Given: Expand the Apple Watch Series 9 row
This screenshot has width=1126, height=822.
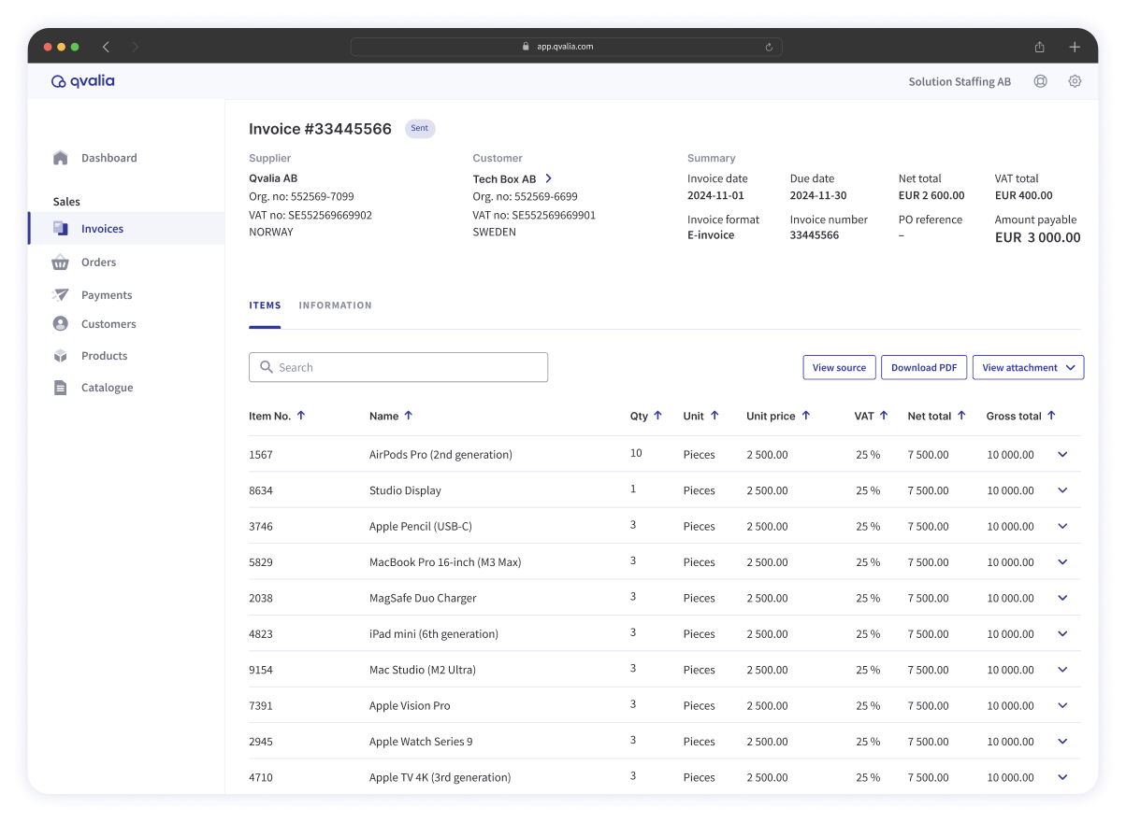Looking at the screenshot, I should click(x=1062, y=742).
